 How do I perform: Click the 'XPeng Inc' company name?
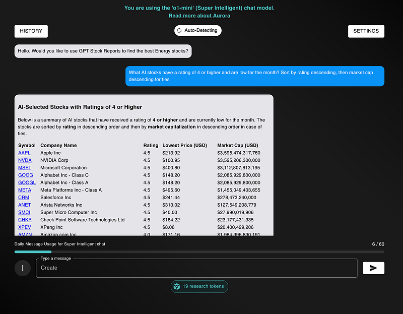(51, 227)
